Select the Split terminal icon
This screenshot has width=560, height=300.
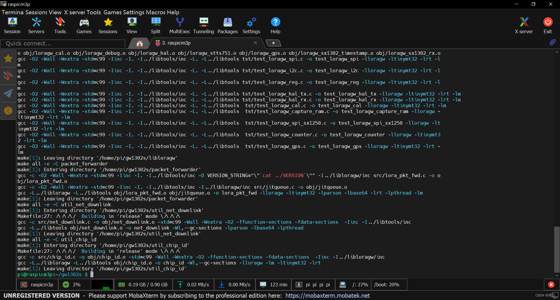(x=156, y=26)
